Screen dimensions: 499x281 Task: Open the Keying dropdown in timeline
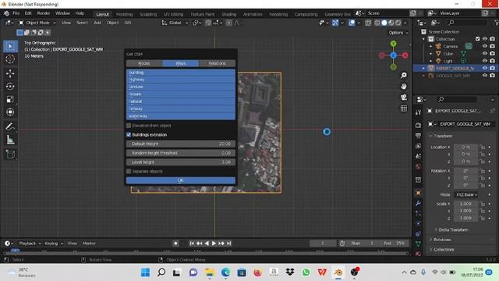click(54, 244)
